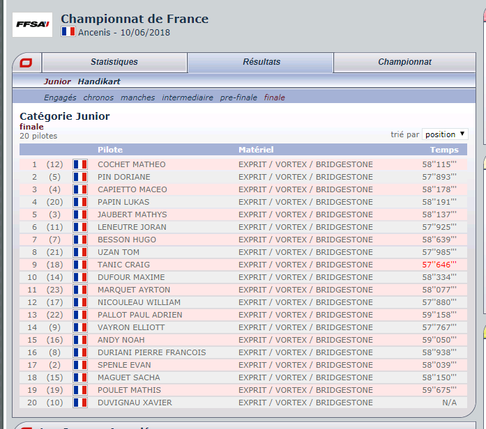Viewport: 486px width, 429px height.
Task: Click the flag icon for ANDY NOAH
Action: pyautogui.click(x=80, y=340)
